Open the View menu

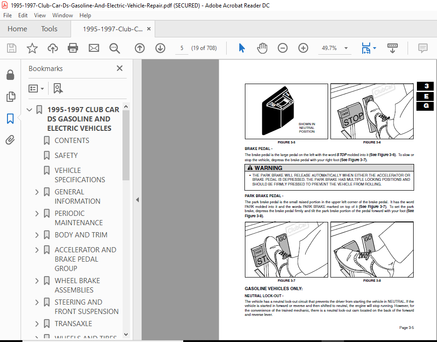[x=40, y=15]
